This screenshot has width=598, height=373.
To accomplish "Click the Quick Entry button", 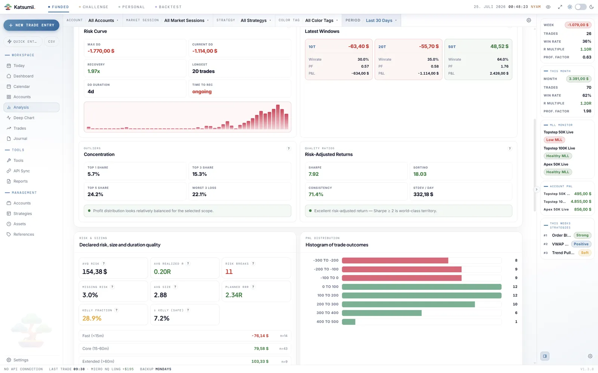I will (x=23, y=41).
